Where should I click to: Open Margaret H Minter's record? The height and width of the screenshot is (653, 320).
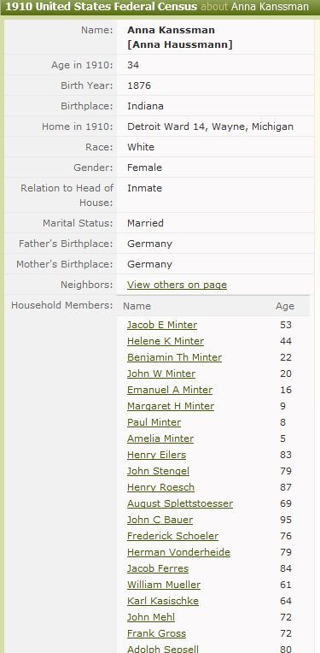pyautogui.click(x=171, y=406)
